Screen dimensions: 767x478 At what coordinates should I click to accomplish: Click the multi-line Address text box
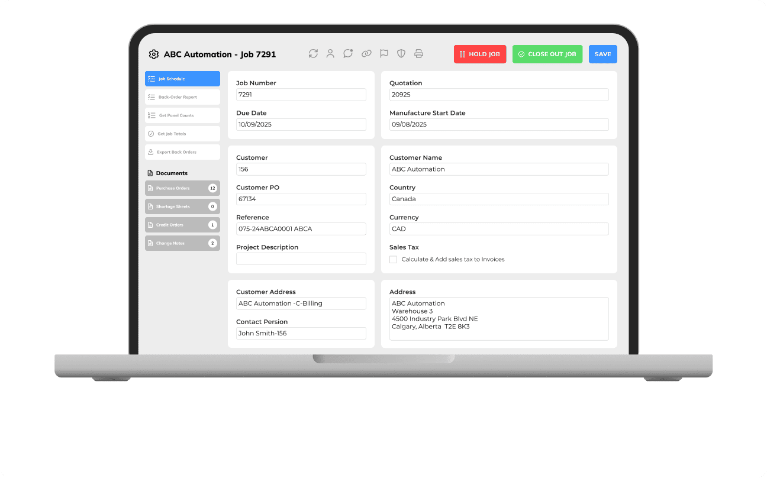(499, 319)
